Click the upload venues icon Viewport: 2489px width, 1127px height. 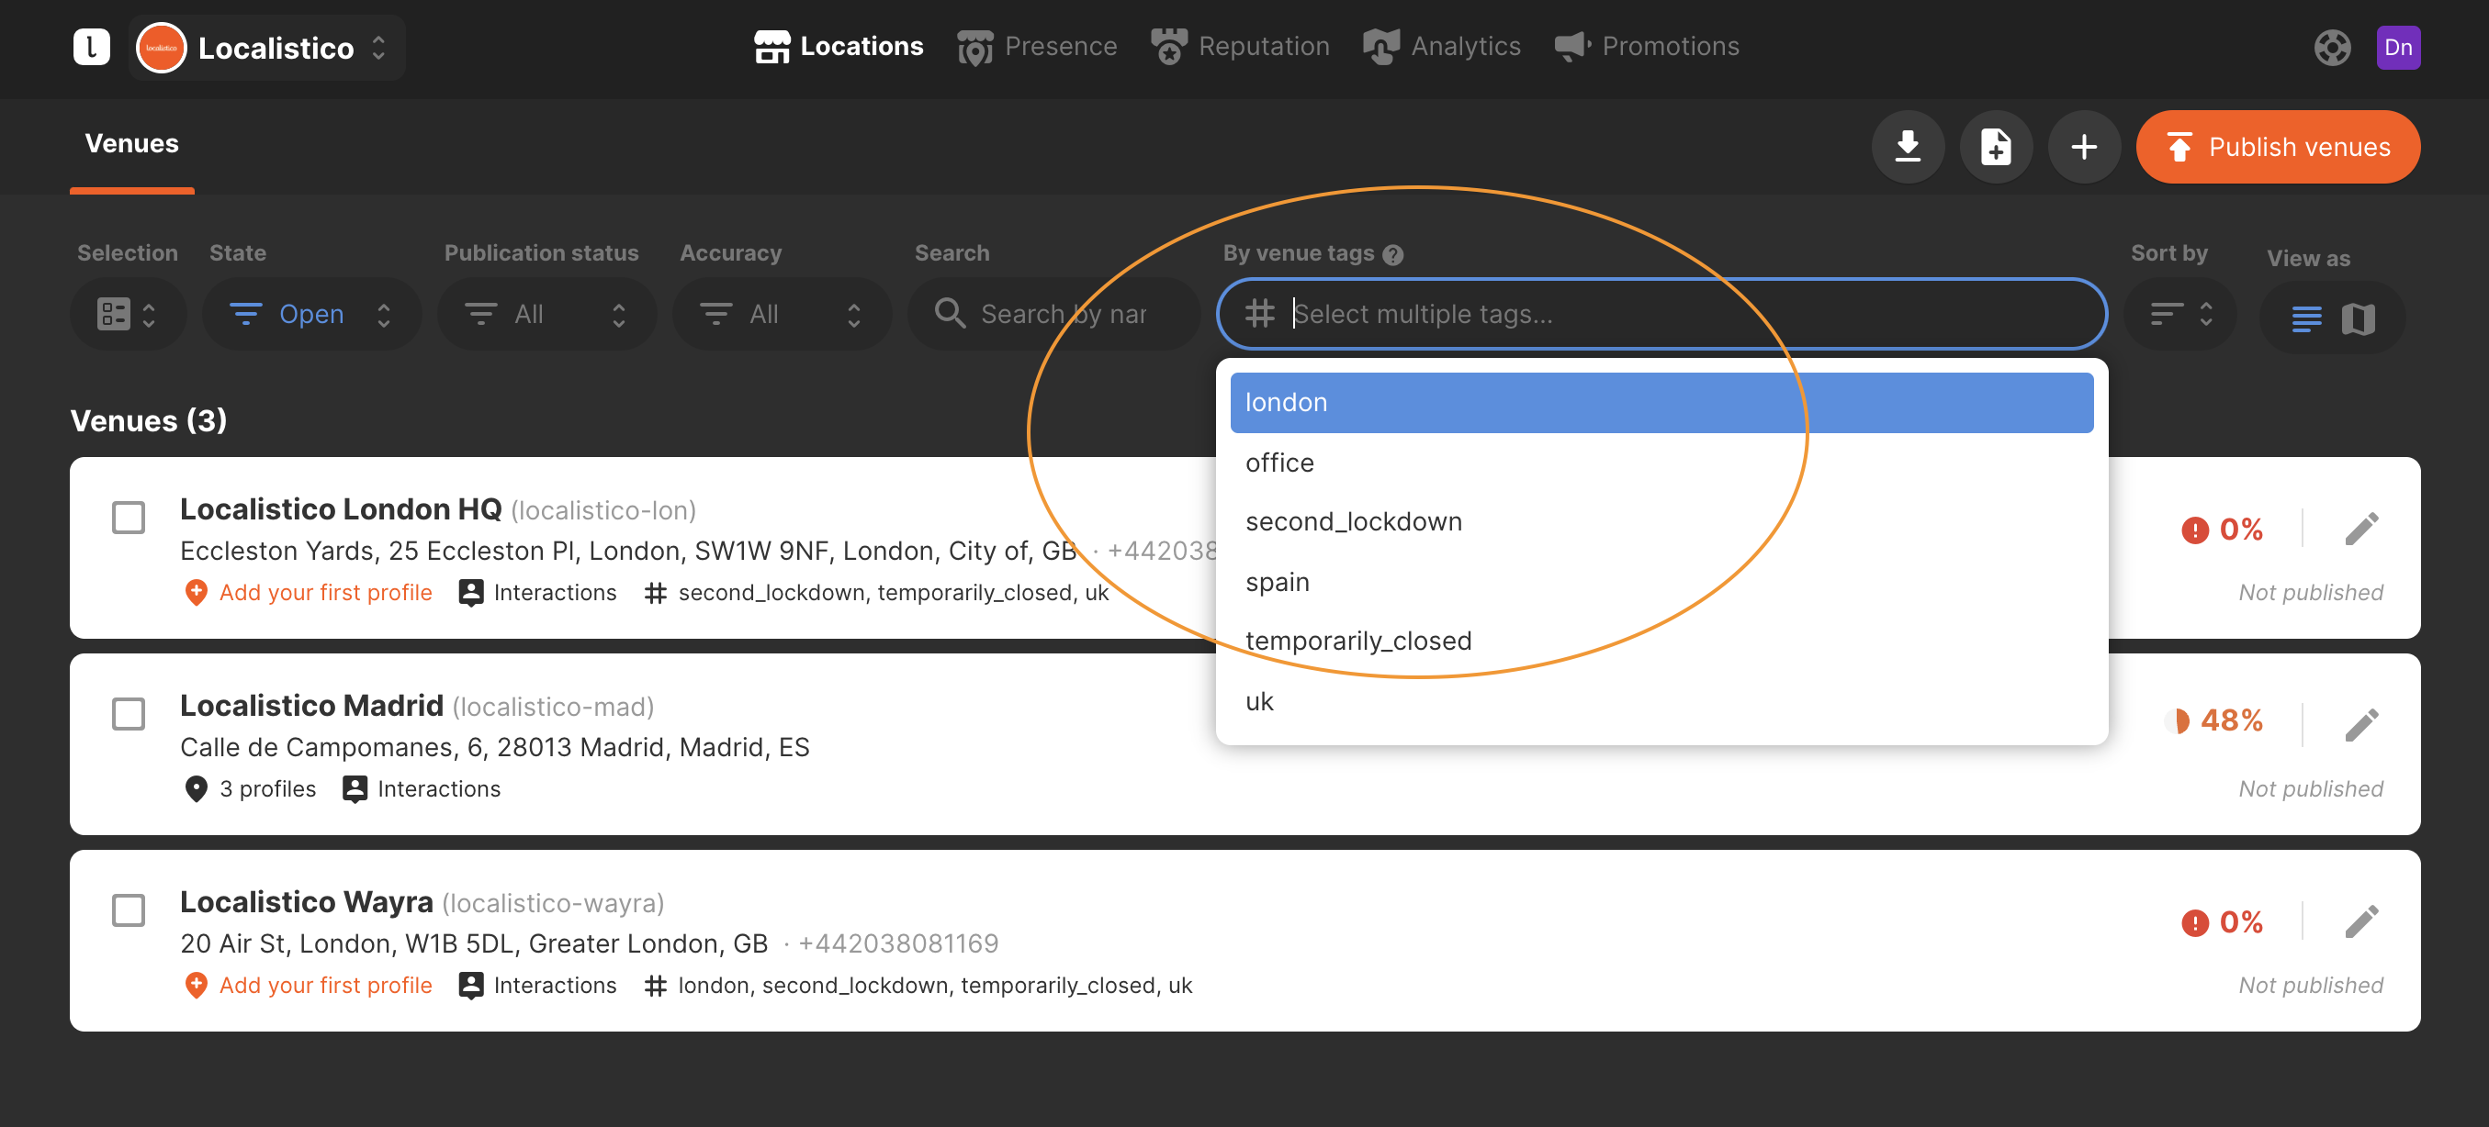coord(1995,146)
